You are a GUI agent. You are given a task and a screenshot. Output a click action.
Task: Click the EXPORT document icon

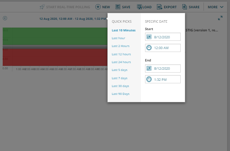point(160,7)
